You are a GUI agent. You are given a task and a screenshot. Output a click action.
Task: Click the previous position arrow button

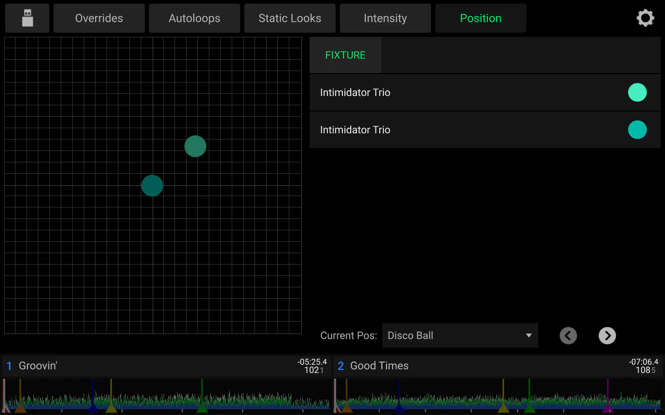[x=568, y=336]
